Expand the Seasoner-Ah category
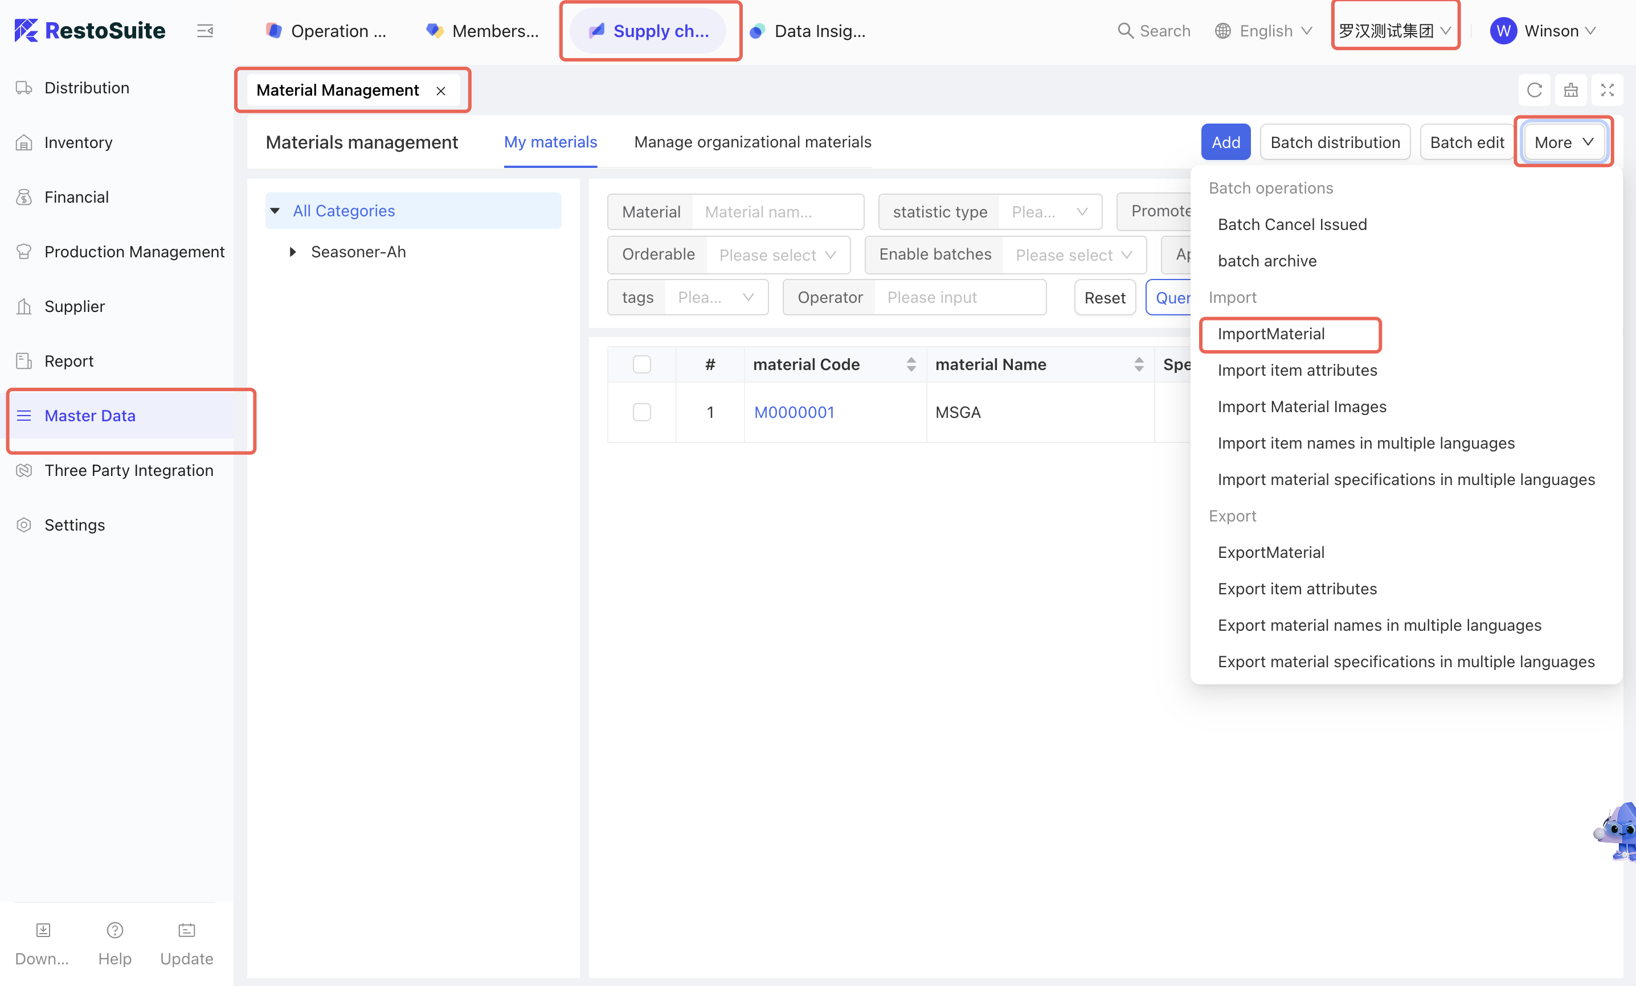Image resolution: width=1636 pixels, height=986 pixels. 292,252
